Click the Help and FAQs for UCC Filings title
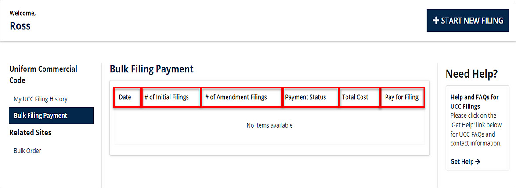Viewport: 516px width, 188px height. [x=474, y=102]
